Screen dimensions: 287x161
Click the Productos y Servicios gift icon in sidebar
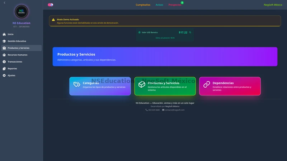[x=4, y=48]
